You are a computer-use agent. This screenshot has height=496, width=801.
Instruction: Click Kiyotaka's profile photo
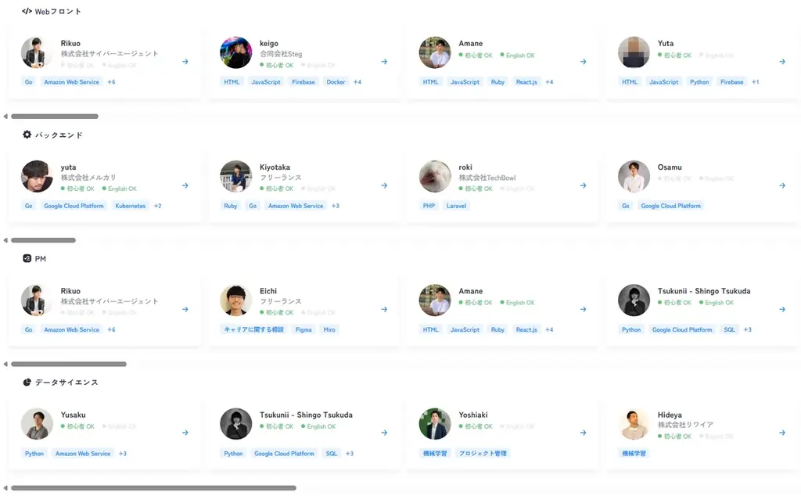click(x=235, y=175)
